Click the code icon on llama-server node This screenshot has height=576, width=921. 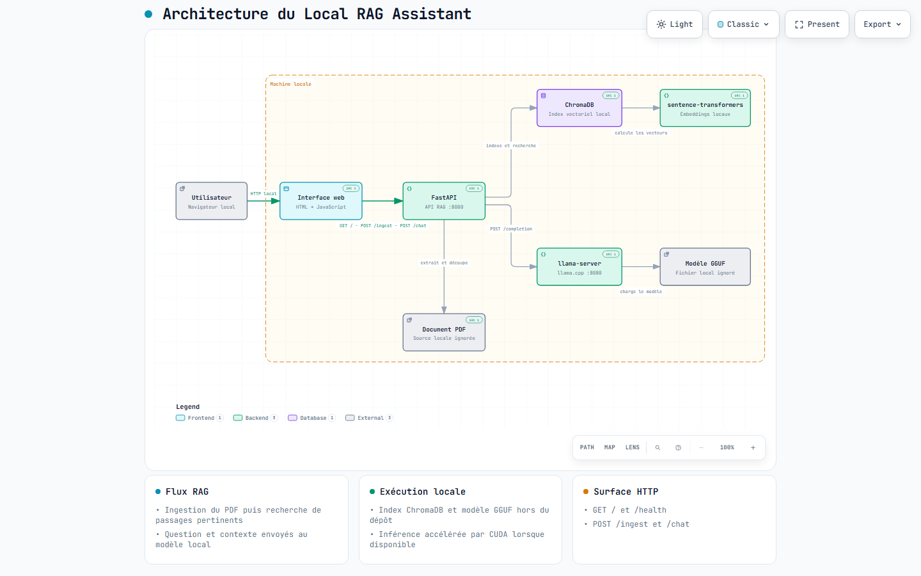click(544, 254)
